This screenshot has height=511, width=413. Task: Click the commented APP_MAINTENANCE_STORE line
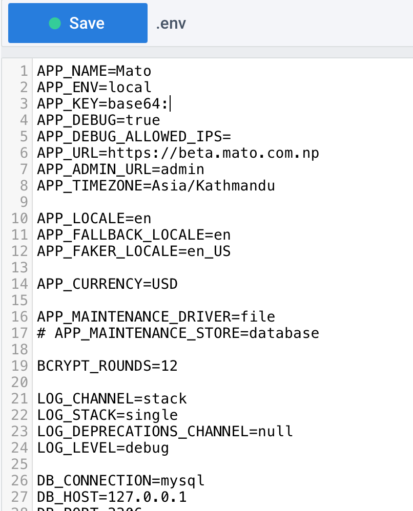[177, 333]
